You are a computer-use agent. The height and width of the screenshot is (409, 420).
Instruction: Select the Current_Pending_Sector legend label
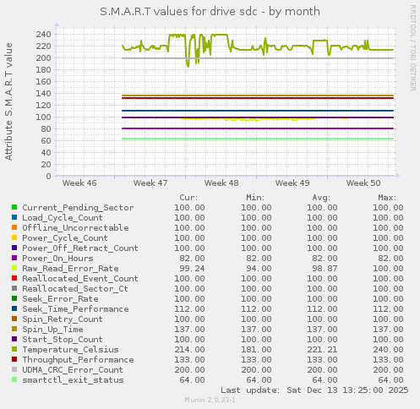pyautogui.click(x=78, y=208)
